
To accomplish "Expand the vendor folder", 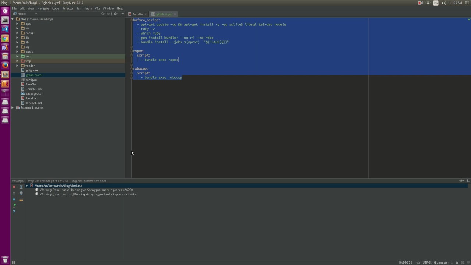I will [x=17, y=66].
